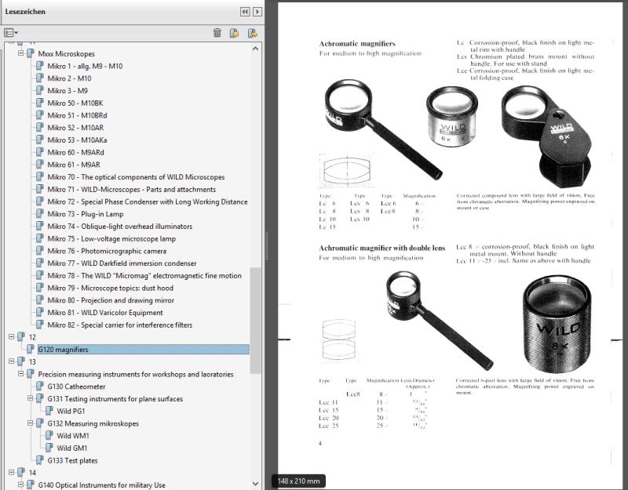Screen dimensions: 628x490
Task: Open bookmark Mikro 73 - Plug-in Lamp
Action: coord(86,214)
